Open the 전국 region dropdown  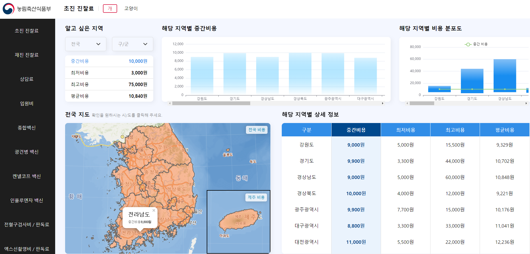(86, 44)
